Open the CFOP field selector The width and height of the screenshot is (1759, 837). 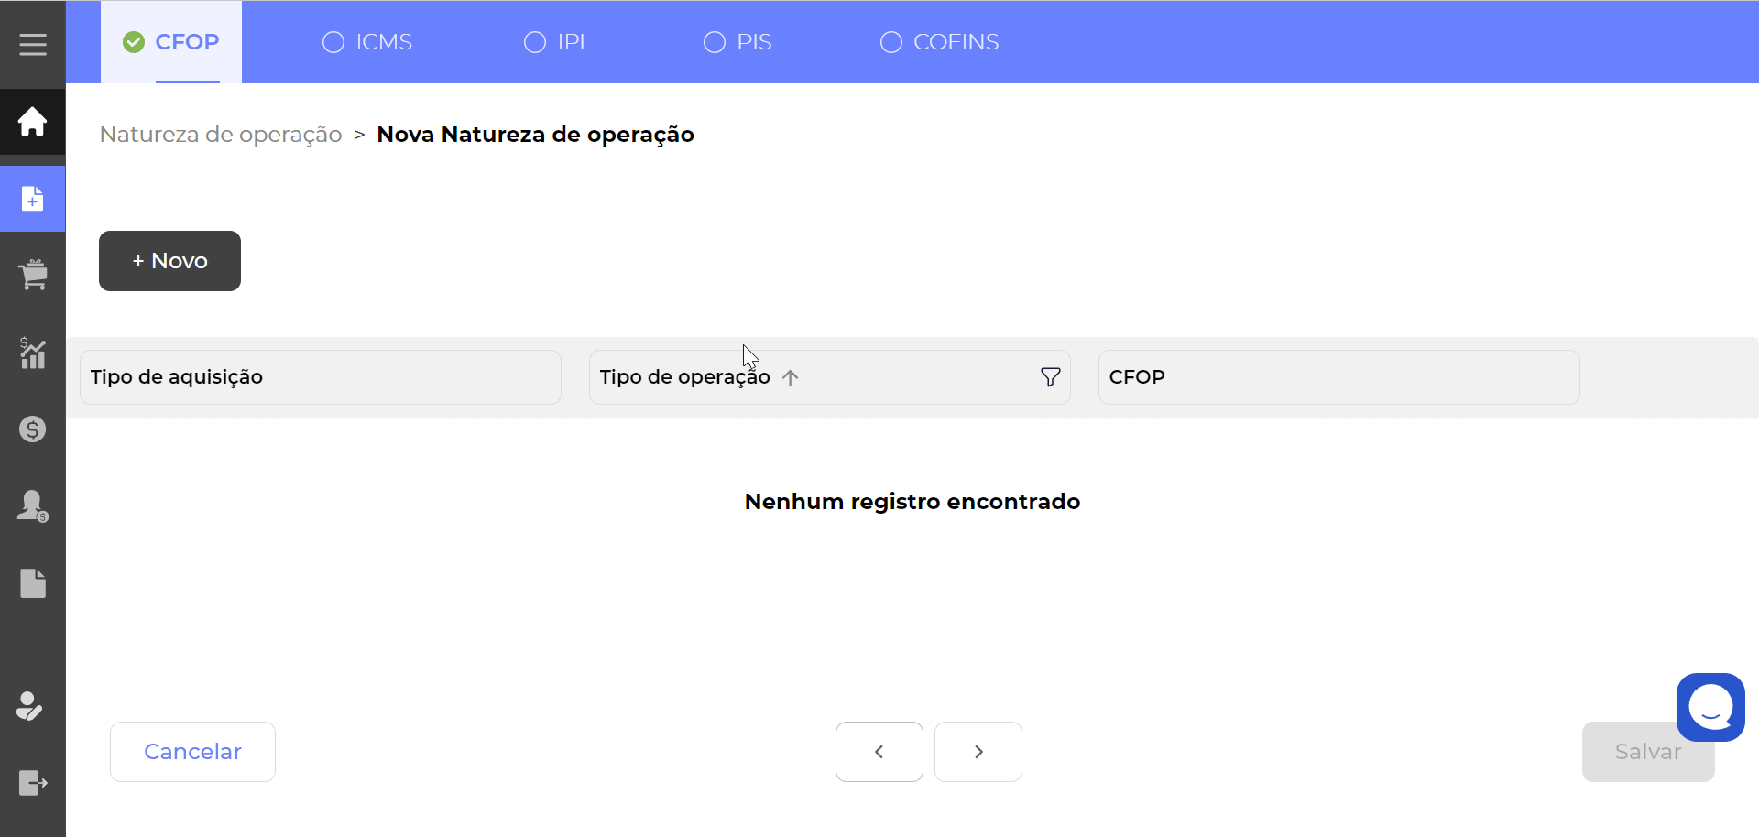1338,377
